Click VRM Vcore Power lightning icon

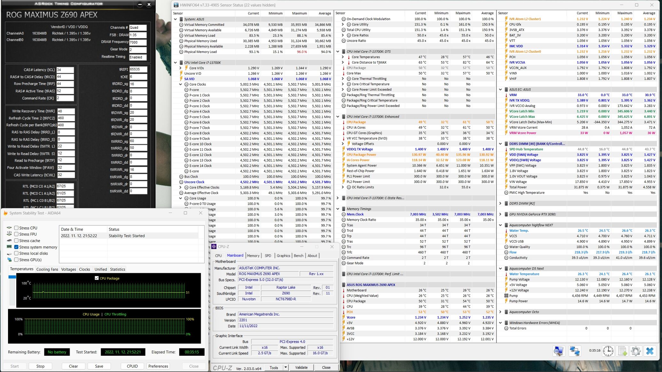506,133
